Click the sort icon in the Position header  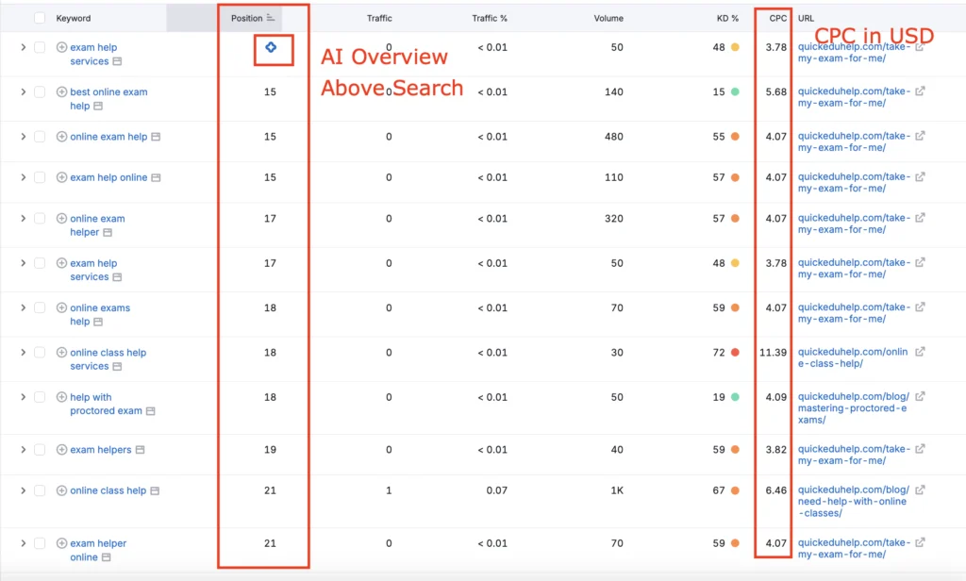click(x=271, y=18)
